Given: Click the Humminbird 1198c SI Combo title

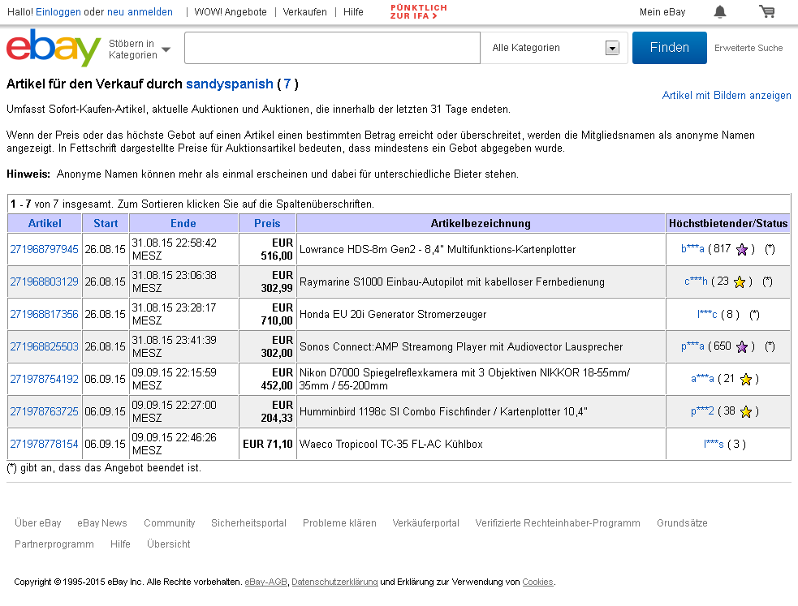Looking at the screenshot, I should click(443, 412).
